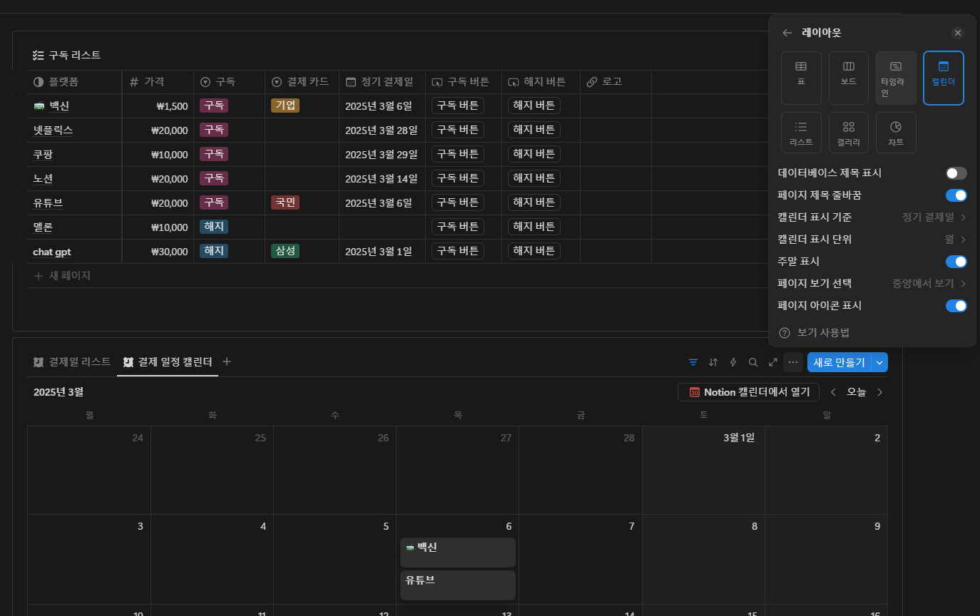Open the automation lightning icon
980x616 pixels.
pos(733,362)
